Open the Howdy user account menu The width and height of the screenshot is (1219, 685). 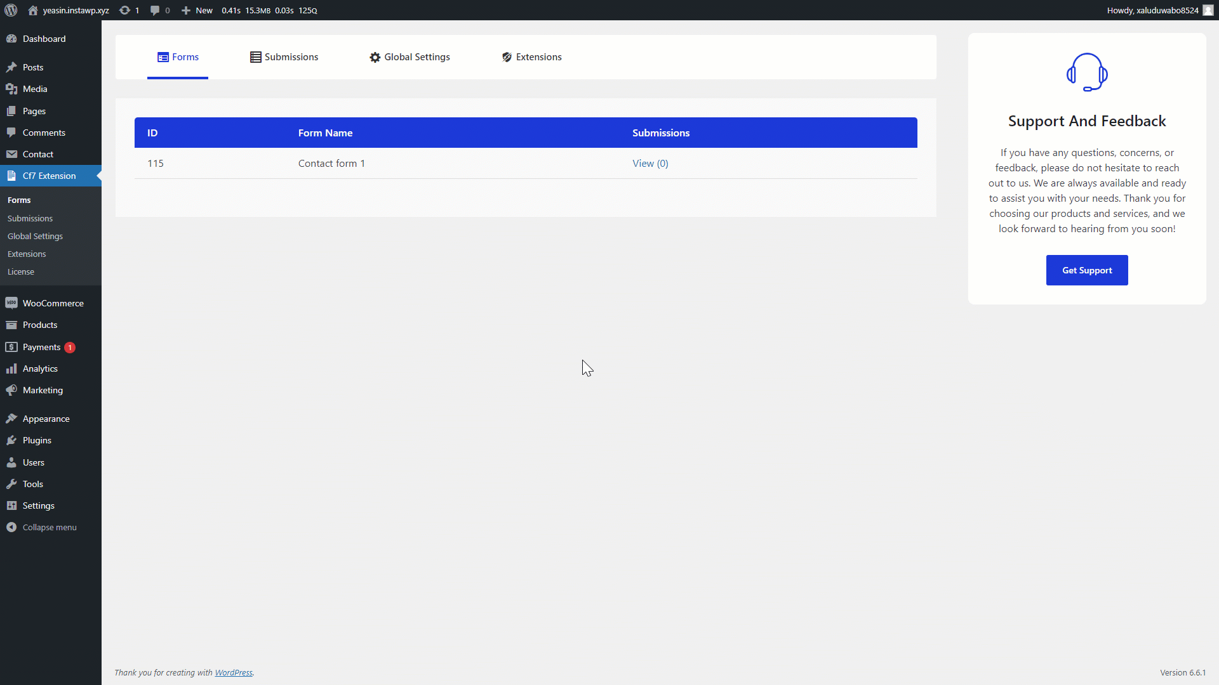1152,10
